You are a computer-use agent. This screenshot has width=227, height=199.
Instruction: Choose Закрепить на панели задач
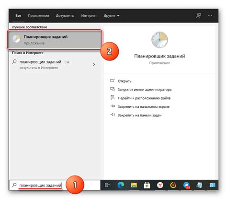click(139, 115)
